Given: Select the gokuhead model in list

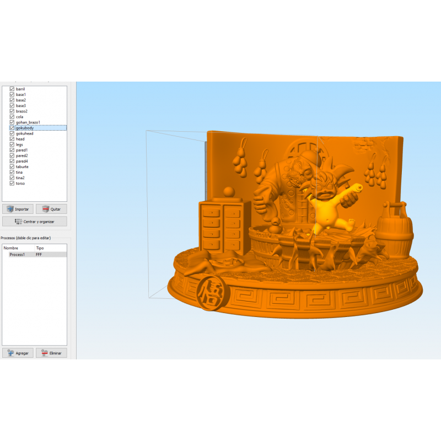Looking at the screenshot, I should [25, 133].
